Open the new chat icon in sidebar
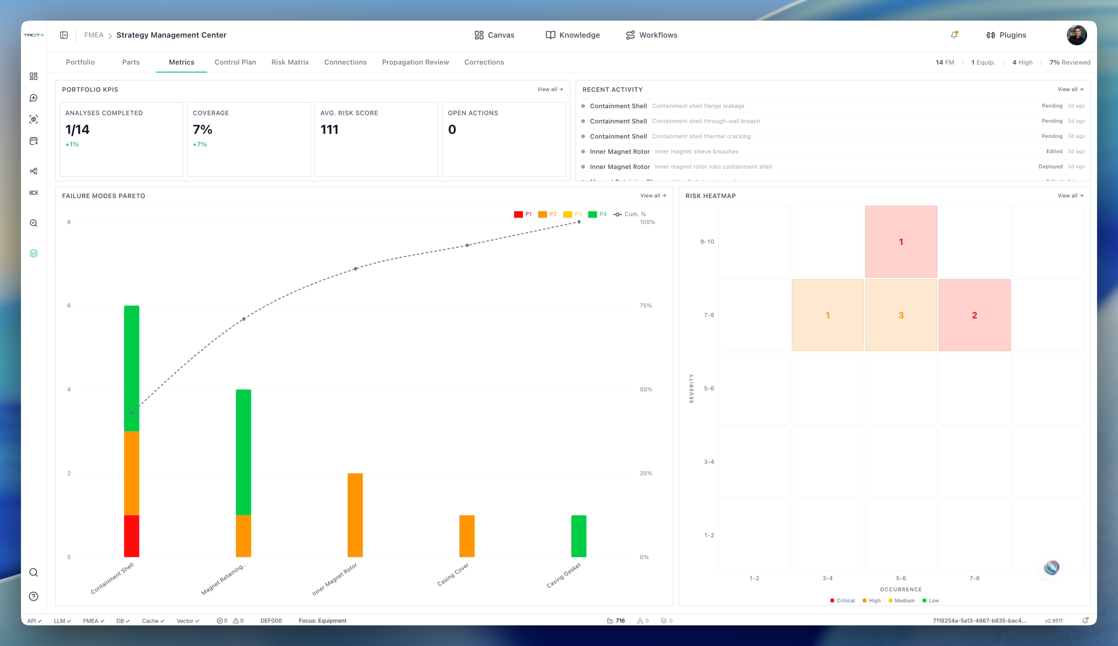This screenshot has height=646, width=1118. (x=33, y=98)
